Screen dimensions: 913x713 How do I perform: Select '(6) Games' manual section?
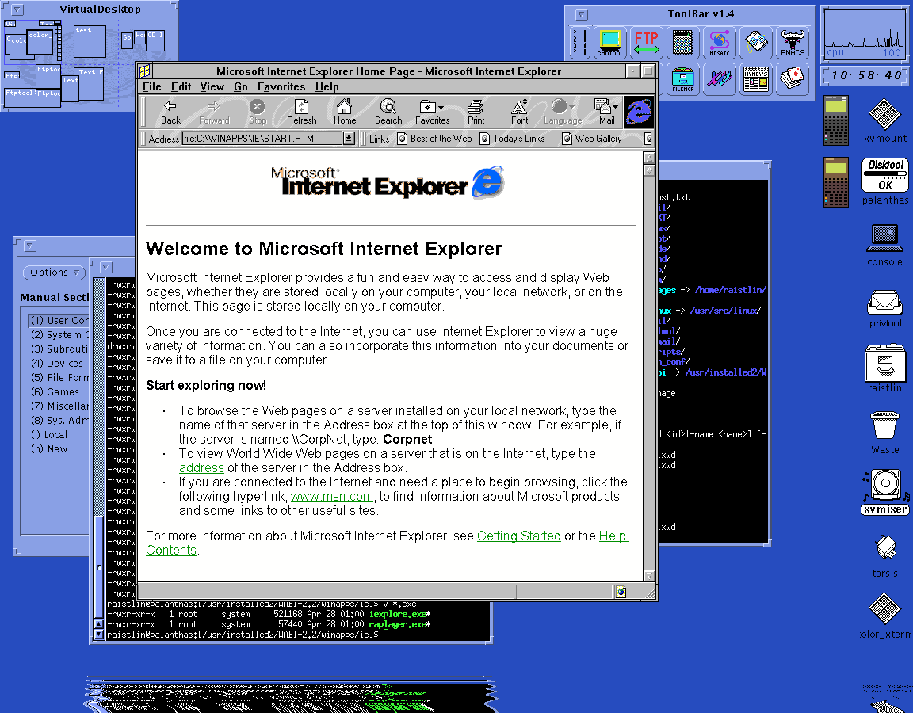[55, 391]
